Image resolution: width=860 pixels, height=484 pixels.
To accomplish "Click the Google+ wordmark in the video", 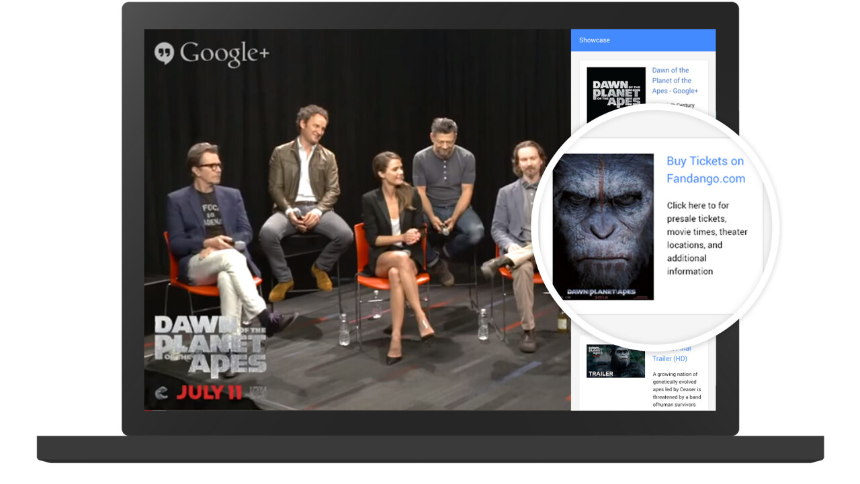I will (x=224, y=54).
